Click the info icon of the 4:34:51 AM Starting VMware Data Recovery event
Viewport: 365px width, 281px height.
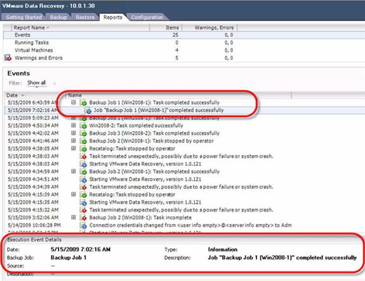coord(83,179)
